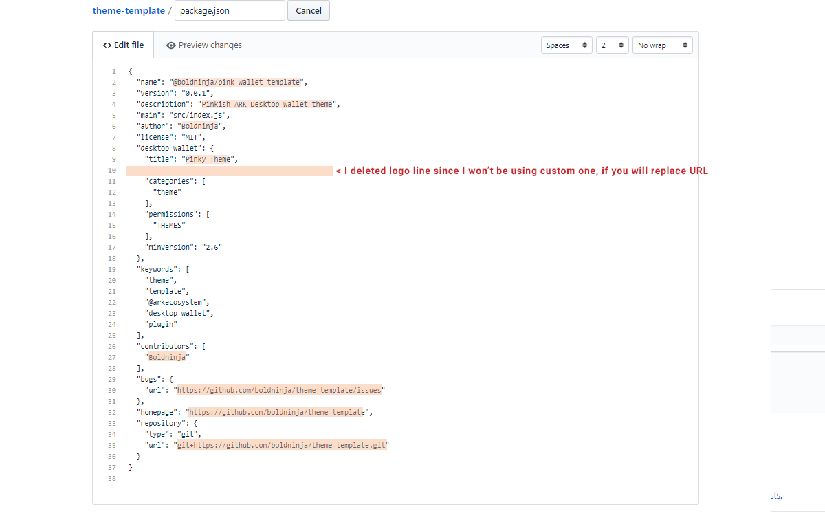The image size is (825, 513).
Task: Click the code brackets icon on Edit file
Action: [107, 45]
